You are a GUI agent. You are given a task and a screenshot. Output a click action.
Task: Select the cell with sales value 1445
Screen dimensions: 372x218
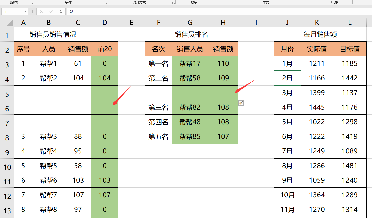pyautogui.click(x=317, y=107)
